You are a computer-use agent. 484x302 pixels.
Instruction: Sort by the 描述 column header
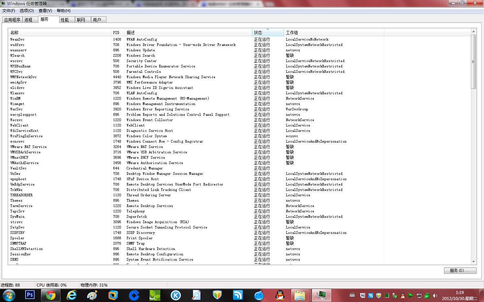[x=188, y=33]
